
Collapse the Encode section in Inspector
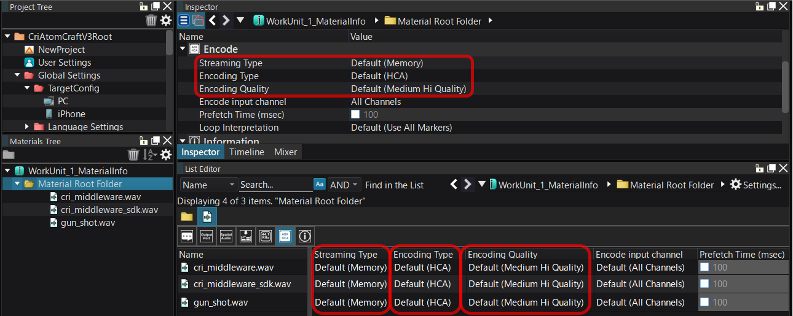tap(183, 48)
